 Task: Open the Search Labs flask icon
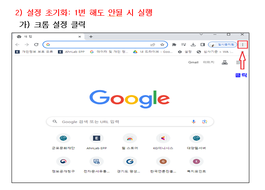(225, 63)
